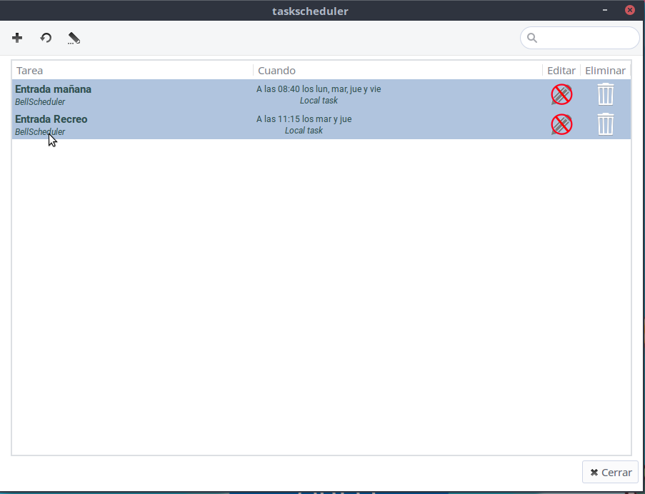The height and width of the screenshot is (494, 645).
Task: Add a new task with the plus icon
Action: 17,38
